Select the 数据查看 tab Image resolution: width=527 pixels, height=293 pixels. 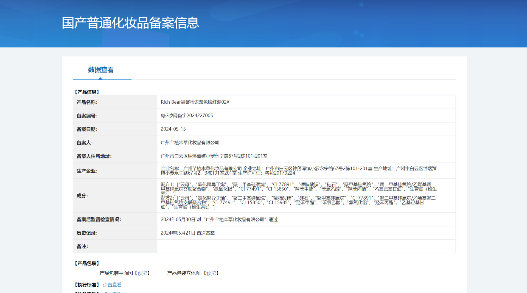click(101, 70)
